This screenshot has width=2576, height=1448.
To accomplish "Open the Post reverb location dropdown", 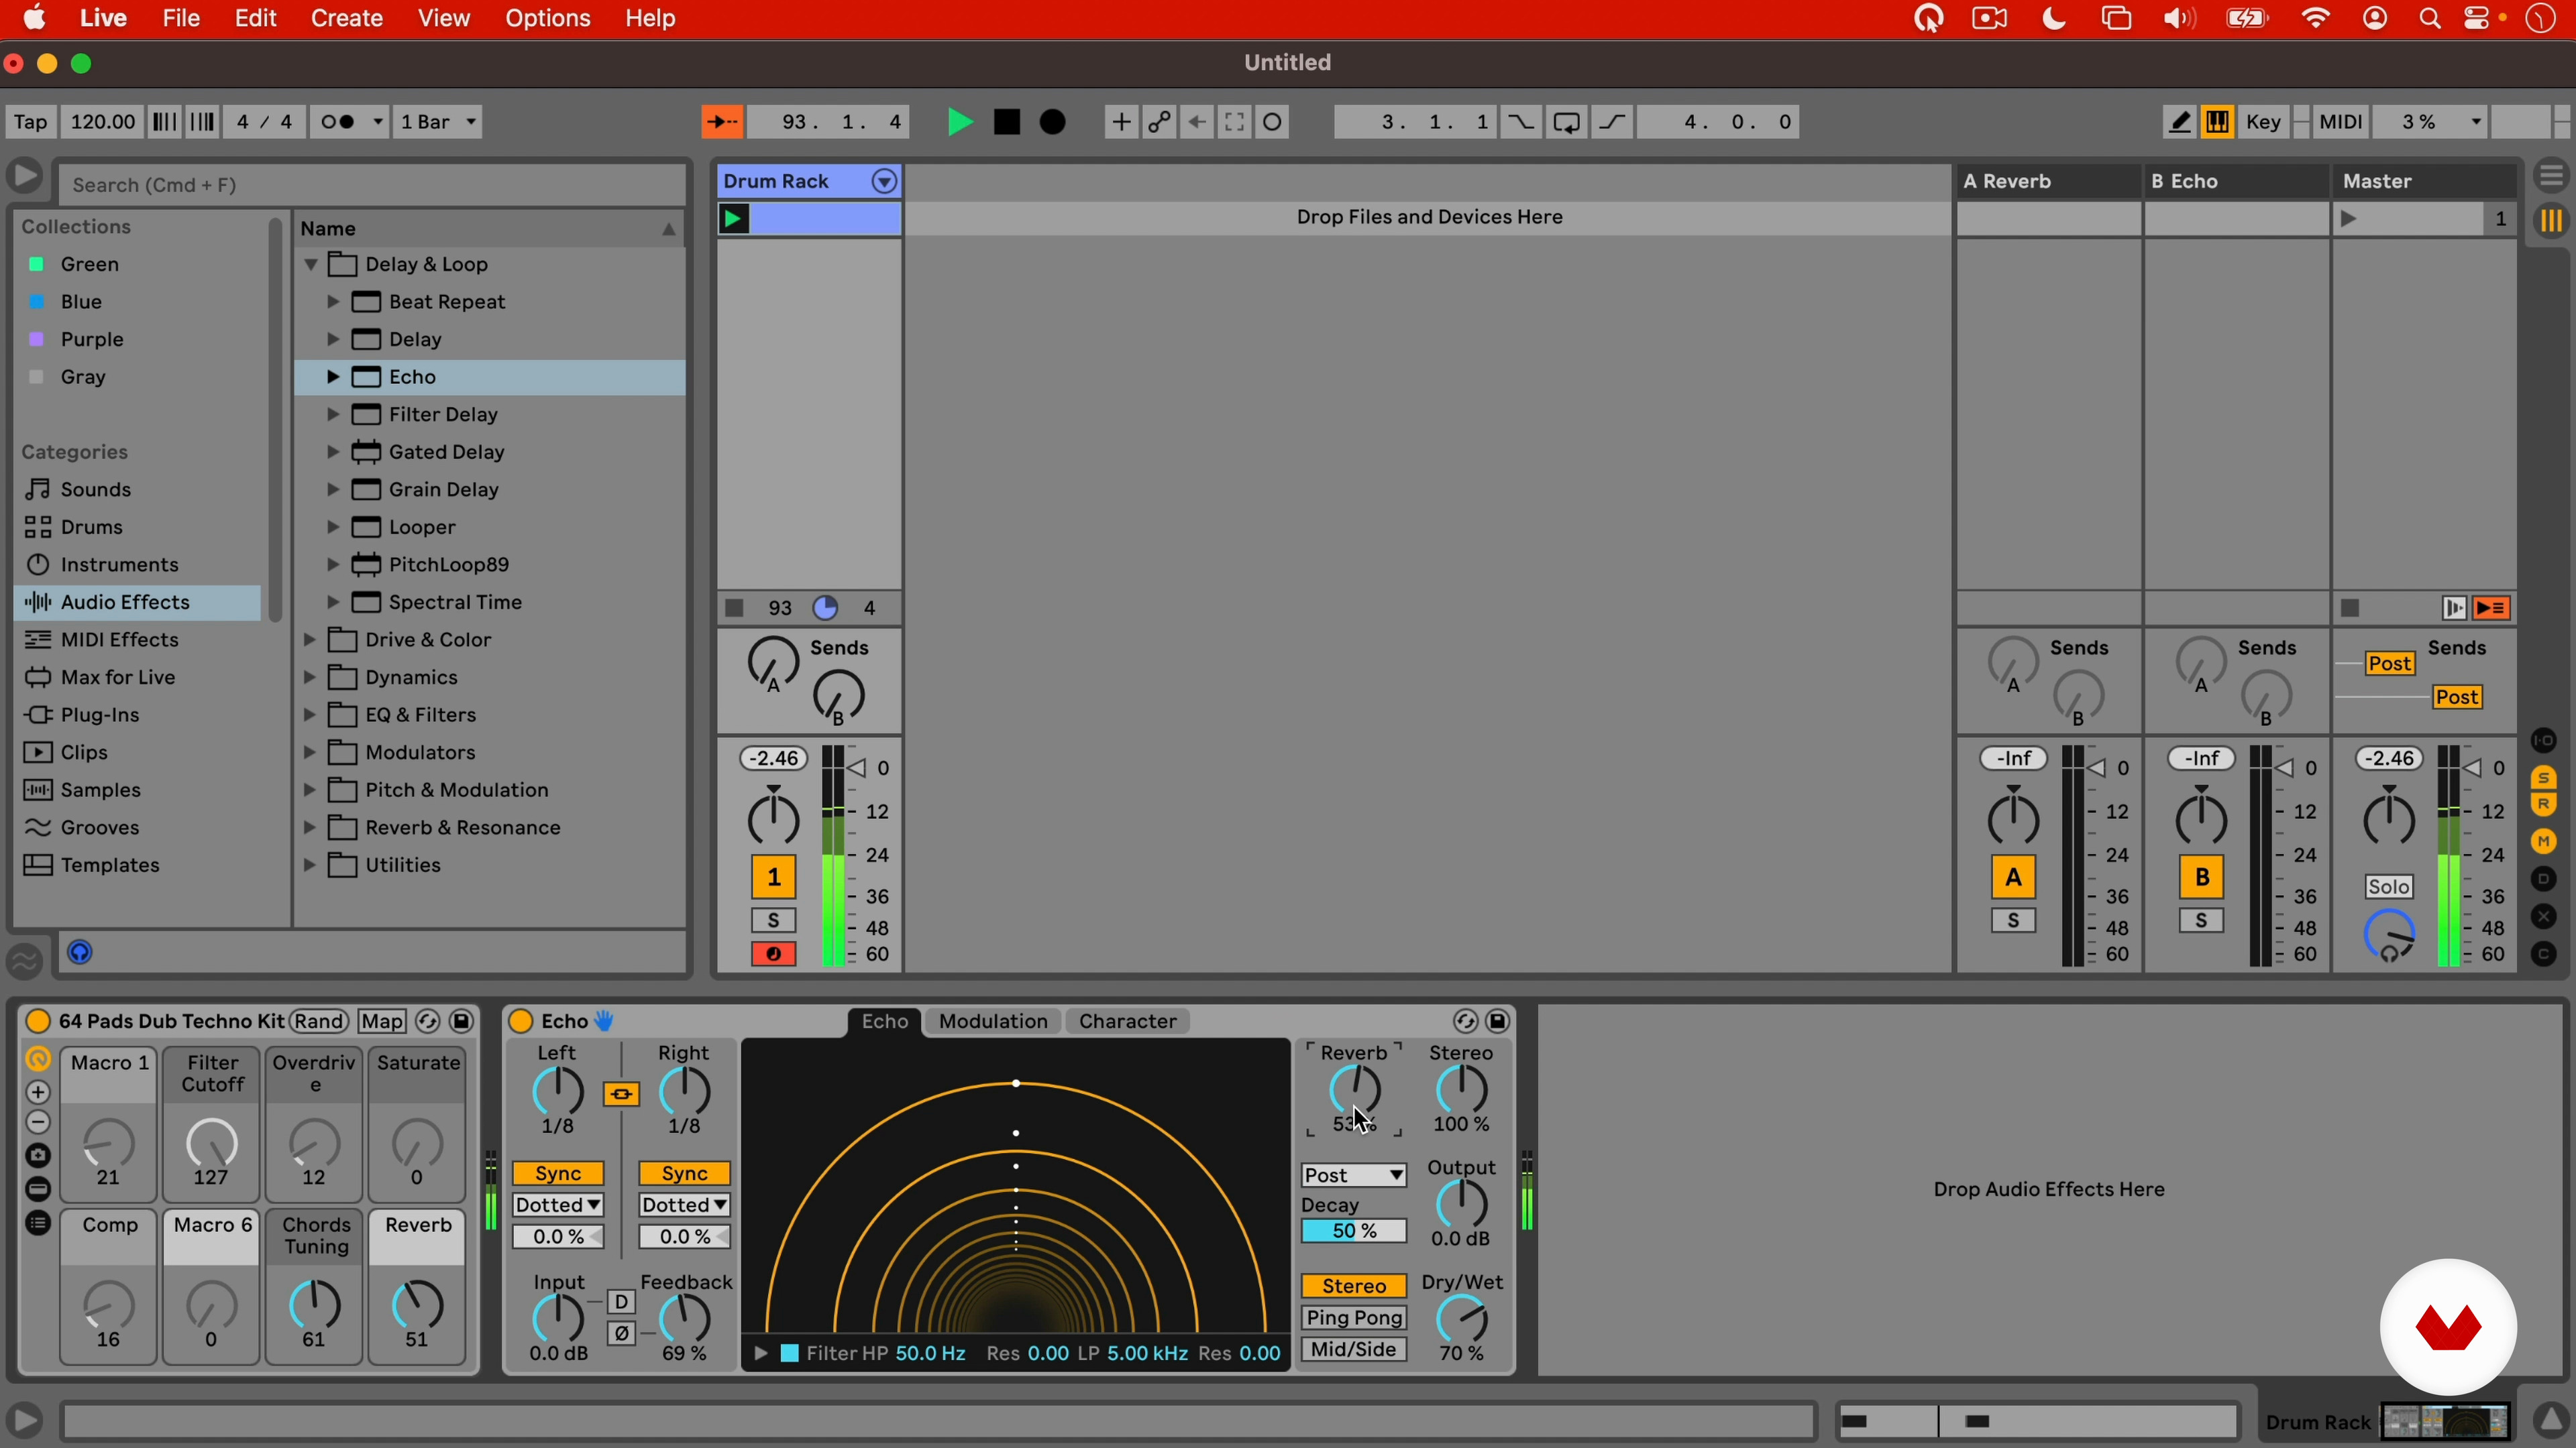I will point(1353,1175).
